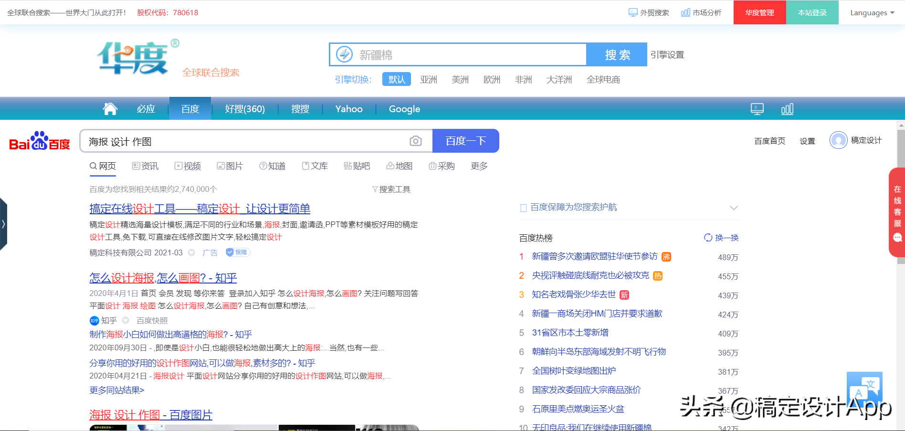Open the dropdown next to 知乎 source
This screenshot has width=905, height=431.
(x=126, y=320)
